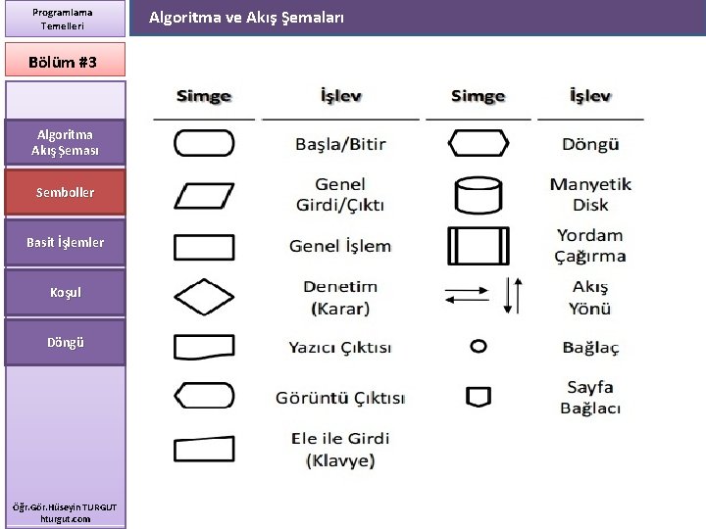
Task: Click the Başla/Bitir rounded rectangle symbol
Action: click(204, 143)
